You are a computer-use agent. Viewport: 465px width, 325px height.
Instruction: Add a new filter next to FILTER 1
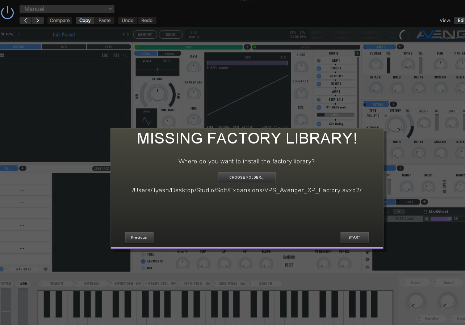tap(393, 104)
